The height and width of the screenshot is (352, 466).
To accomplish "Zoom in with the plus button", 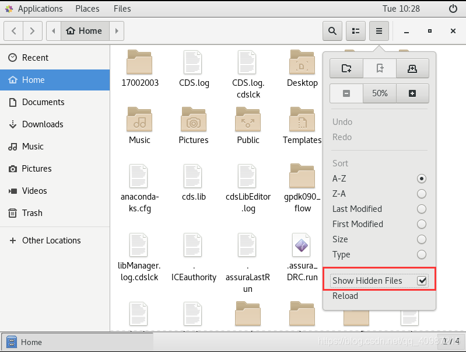I will (412, 93).
